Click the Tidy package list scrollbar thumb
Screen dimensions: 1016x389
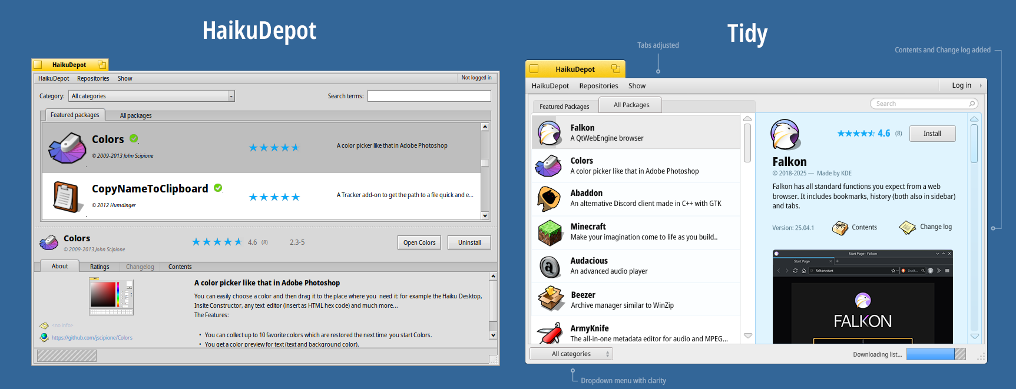coord(747,143)
